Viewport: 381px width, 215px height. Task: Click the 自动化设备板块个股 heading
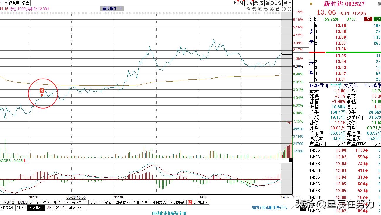coord(169,213)
